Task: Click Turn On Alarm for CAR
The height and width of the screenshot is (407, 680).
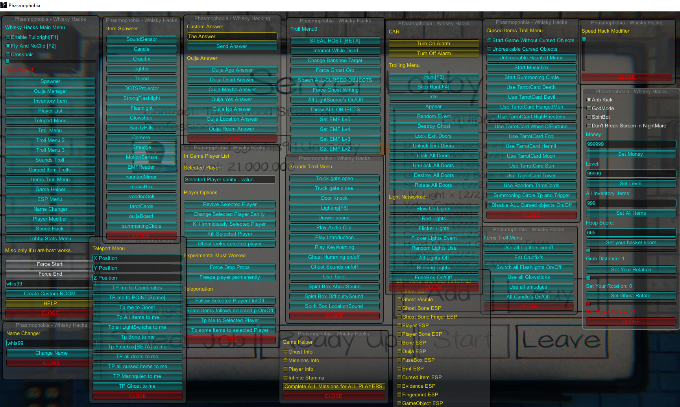Action: [x=434, y=44]
